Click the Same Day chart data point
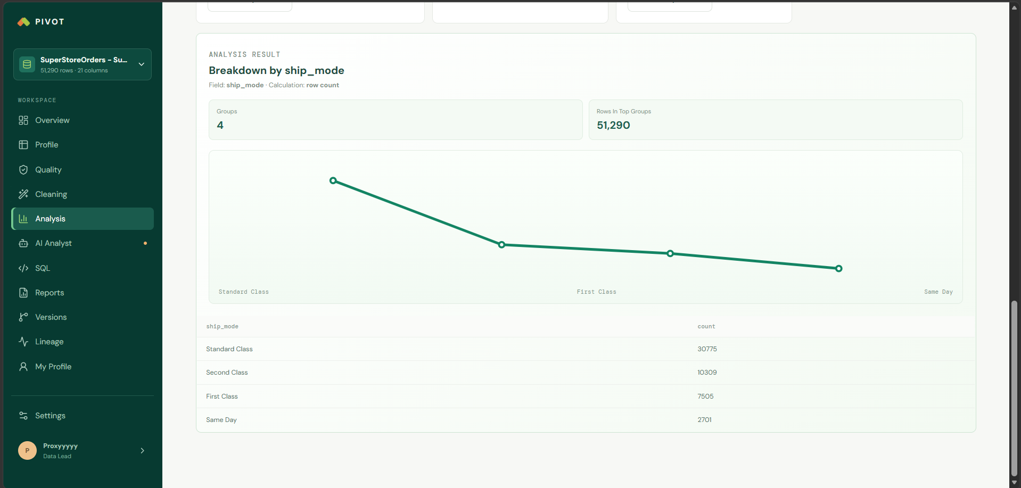Image resolution: width=1021 pixels, height=488 pixels. (839, 269)
